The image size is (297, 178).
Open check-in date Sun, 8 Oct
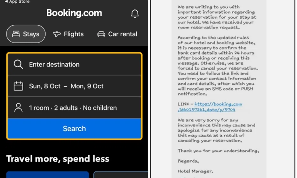[x=45, y=86]
